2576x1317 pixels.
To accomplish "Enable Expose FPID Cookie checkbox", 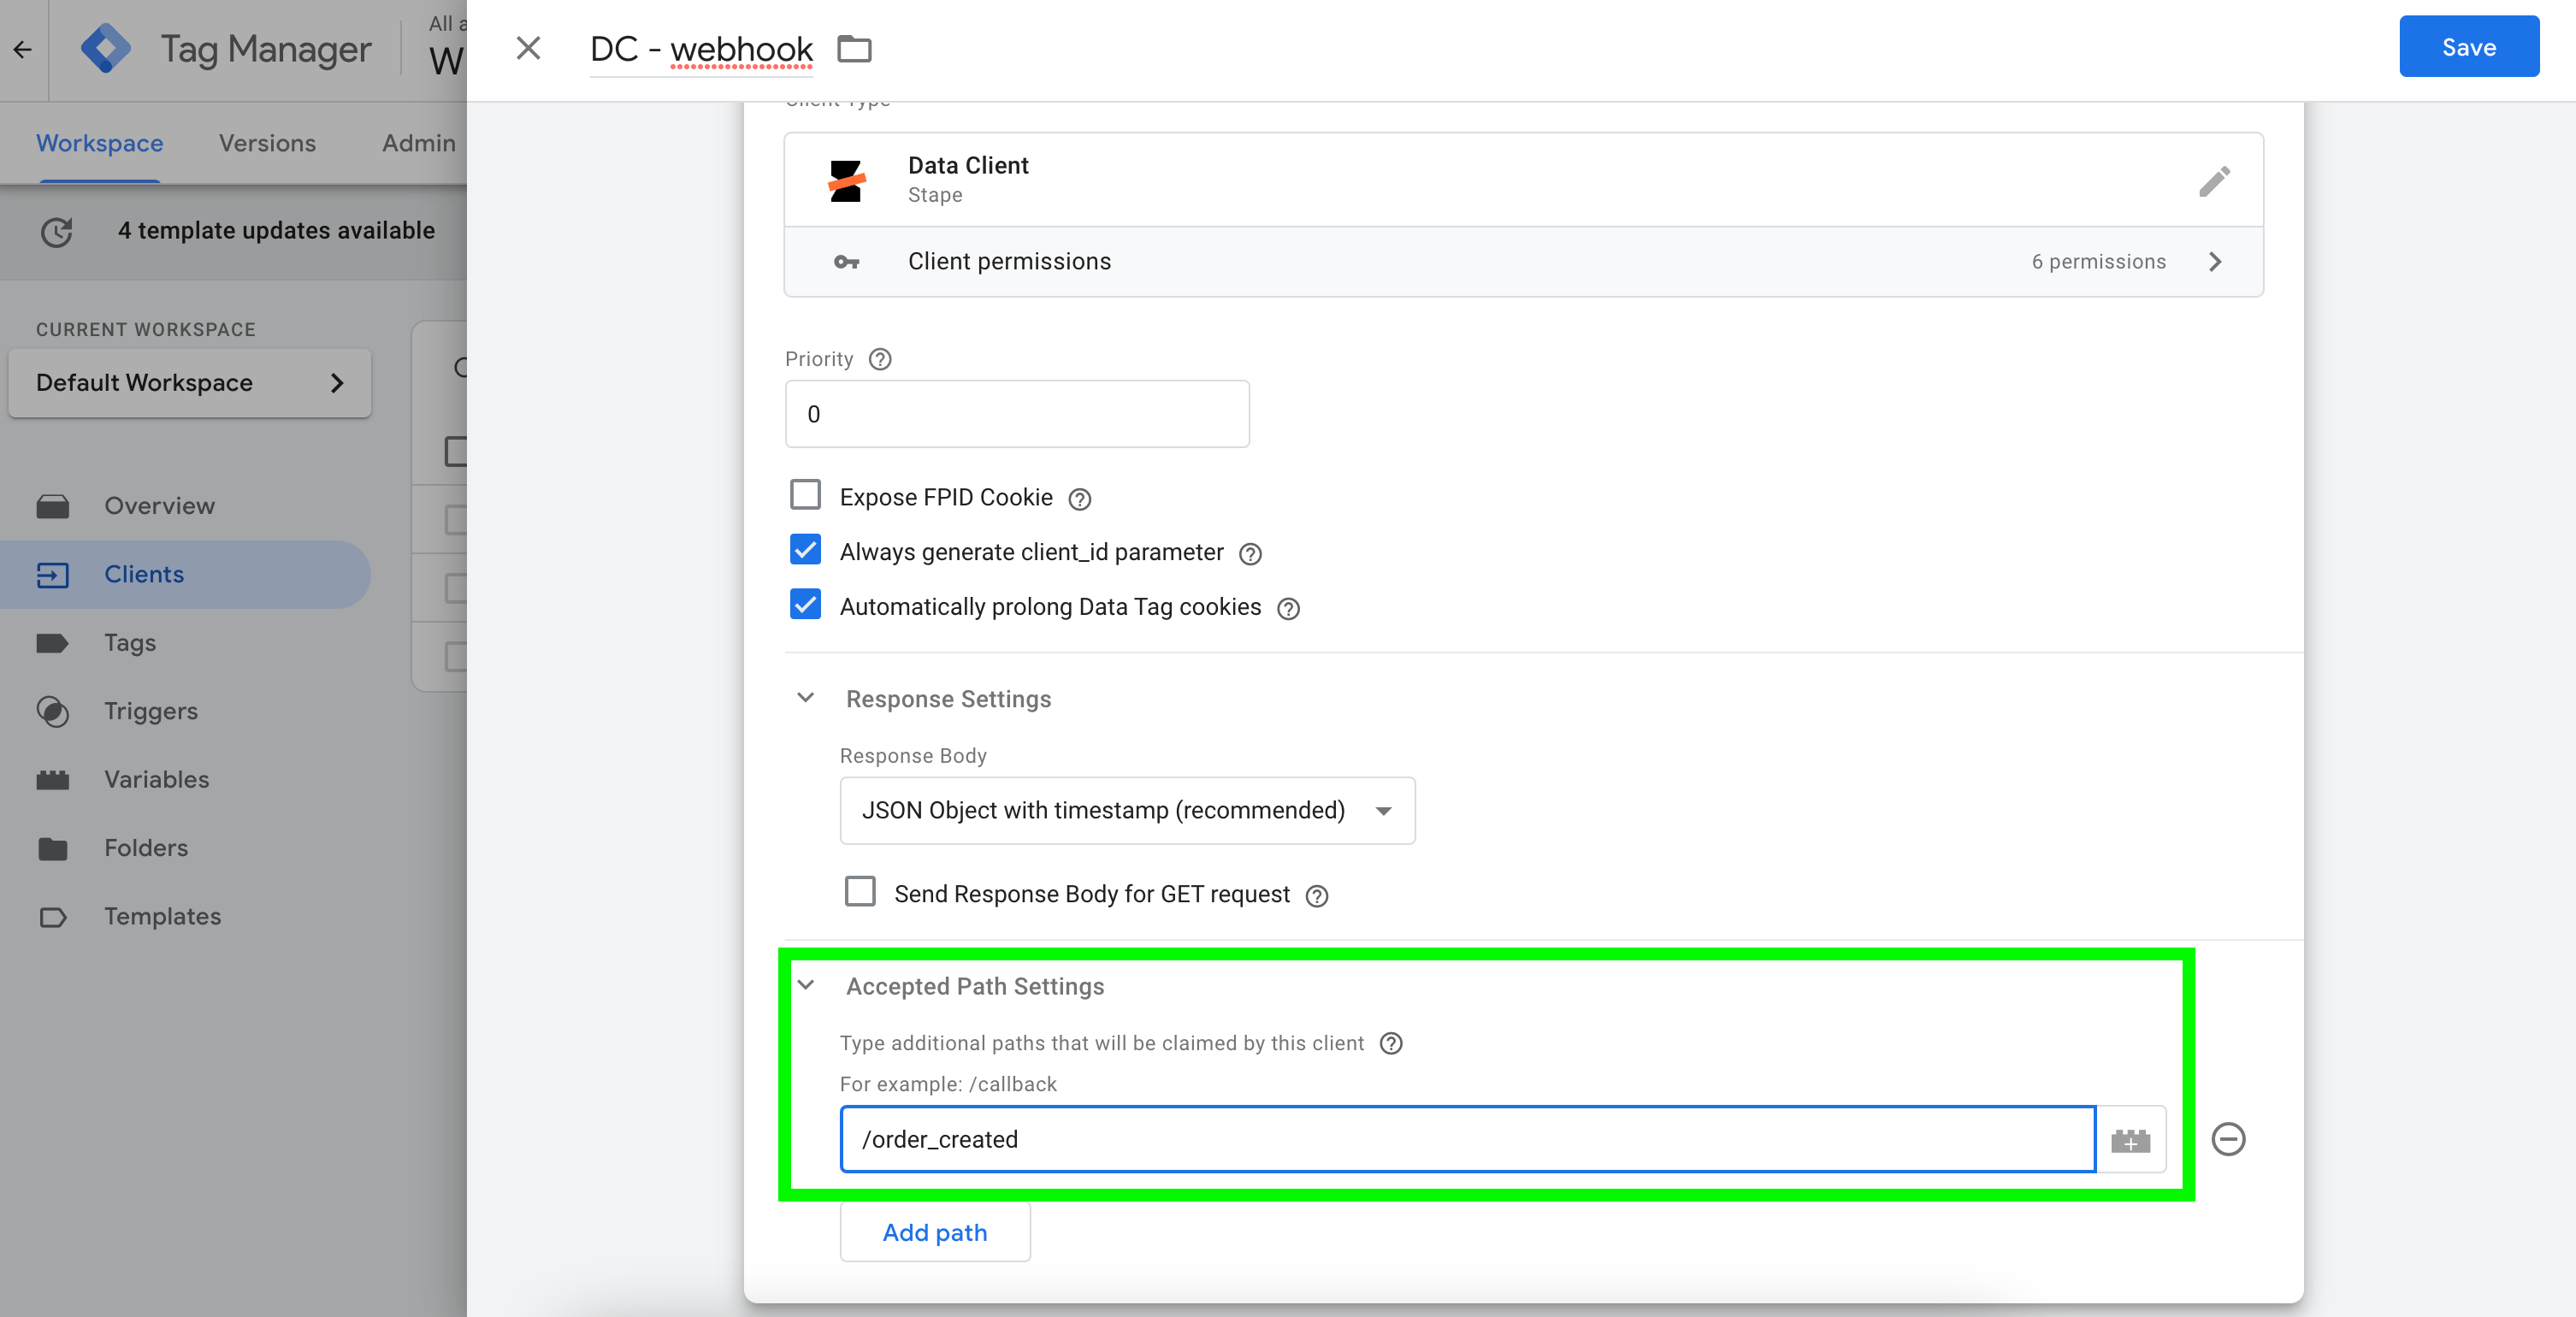I will click(x=805, y=495).
